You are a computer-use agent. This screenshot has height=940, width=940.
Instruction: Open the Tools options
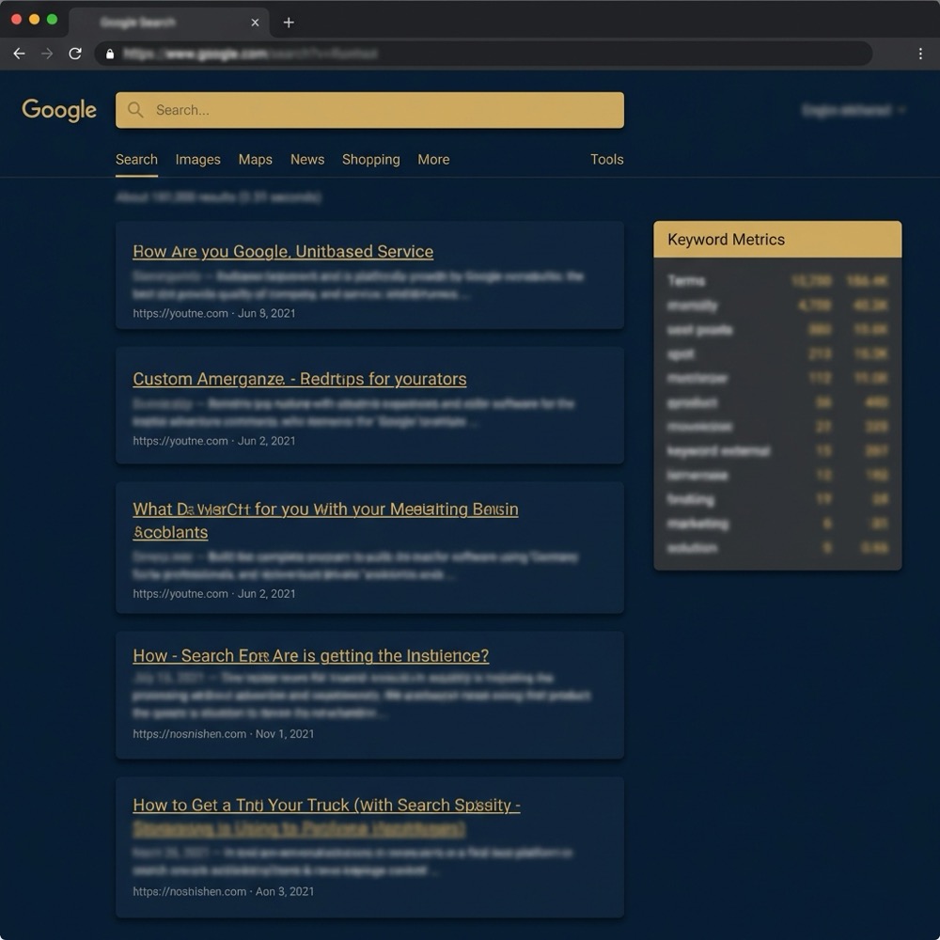point(606,160)
